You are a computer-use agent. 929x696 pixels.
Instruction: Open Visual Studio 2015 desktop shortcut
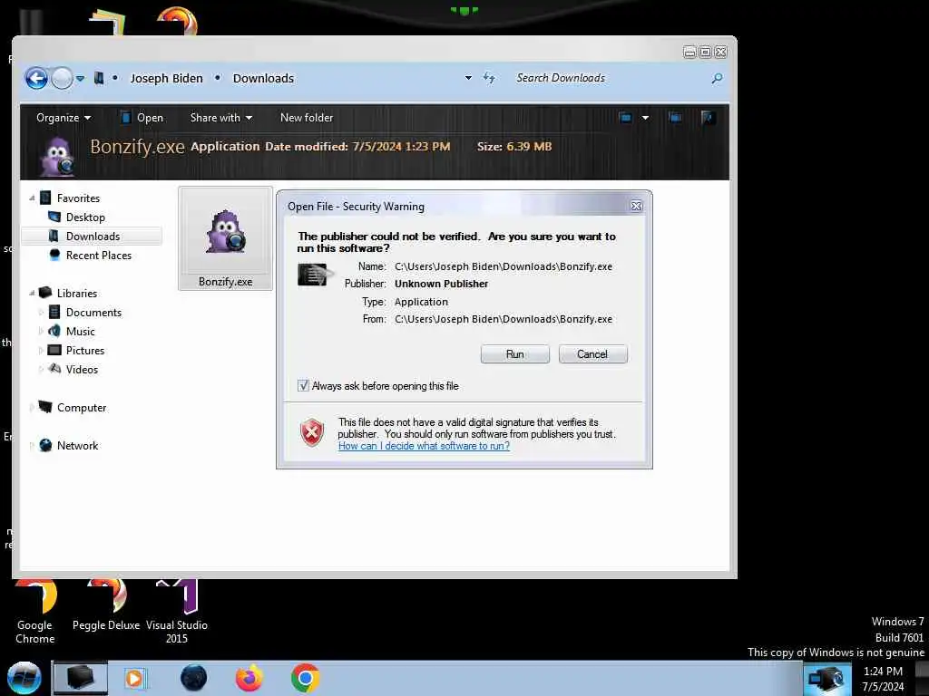point(177,612)
